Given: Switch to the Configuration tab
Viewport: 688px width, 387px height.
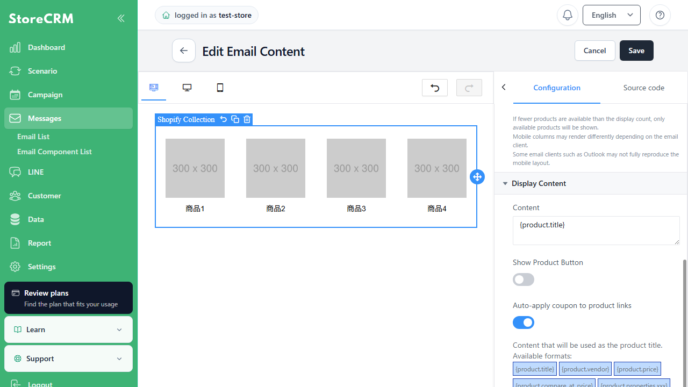Looking at the screenshot, I should (557, 88).
